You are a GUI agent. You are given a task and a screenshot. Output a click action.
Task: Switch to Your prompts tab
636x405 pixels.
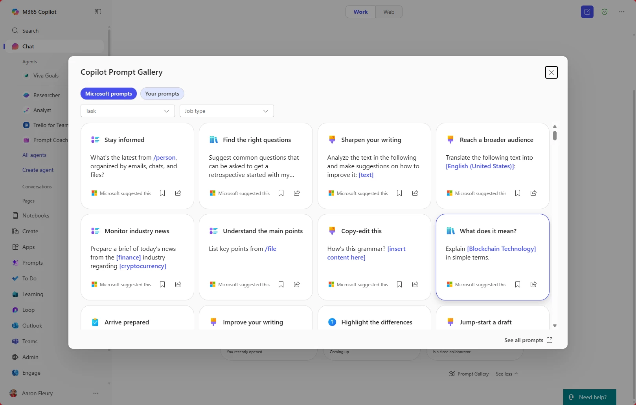pos(162,94)
